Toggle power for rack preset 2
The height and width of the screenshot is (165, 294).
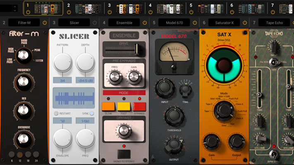(69, 12)
